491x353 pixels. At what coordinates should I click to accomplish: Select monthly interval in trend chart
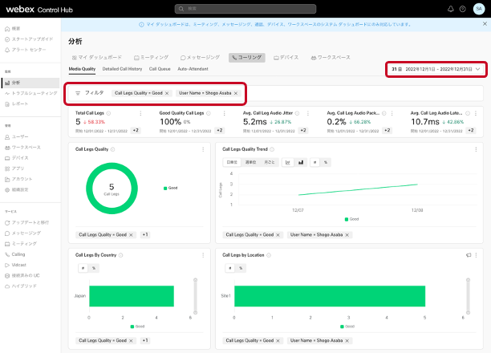coord(270,162)
